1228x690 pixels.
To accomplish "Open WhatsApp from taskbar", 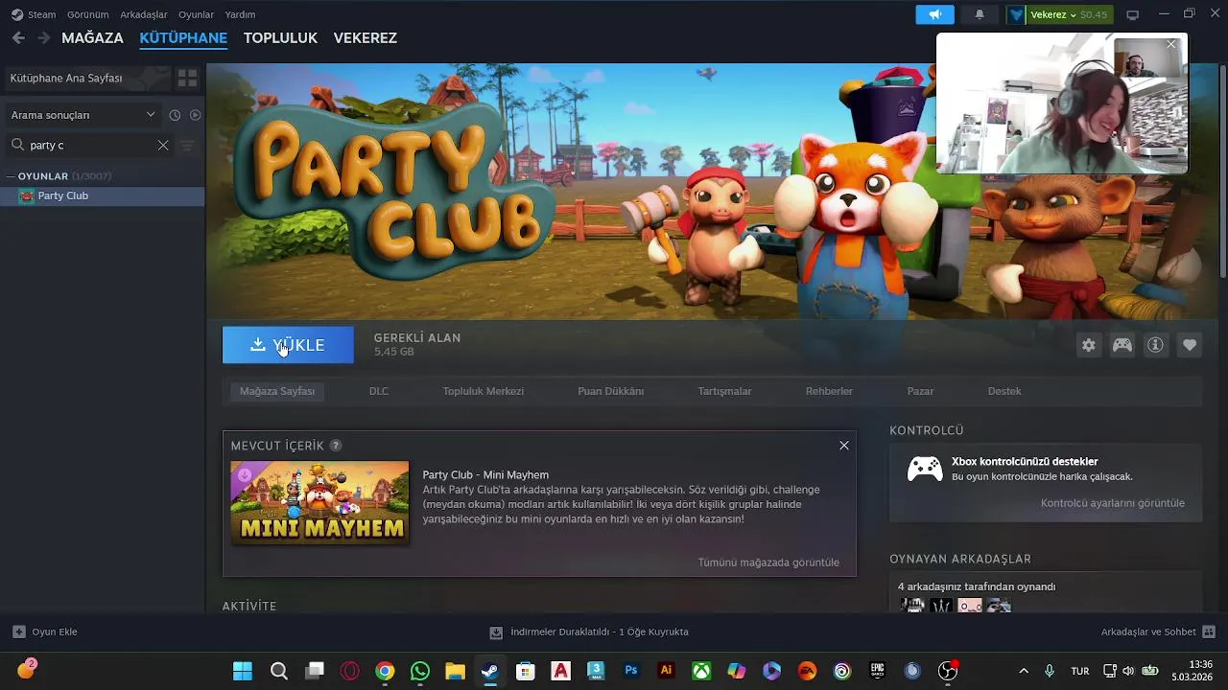I will pyautogui.click(x=420, y=671).
